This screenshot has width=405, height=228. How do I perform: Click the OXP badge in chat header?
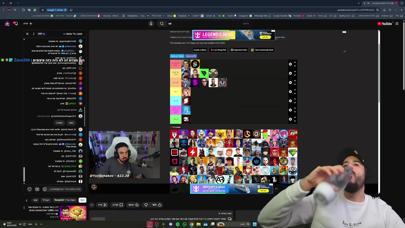[41, 34]
